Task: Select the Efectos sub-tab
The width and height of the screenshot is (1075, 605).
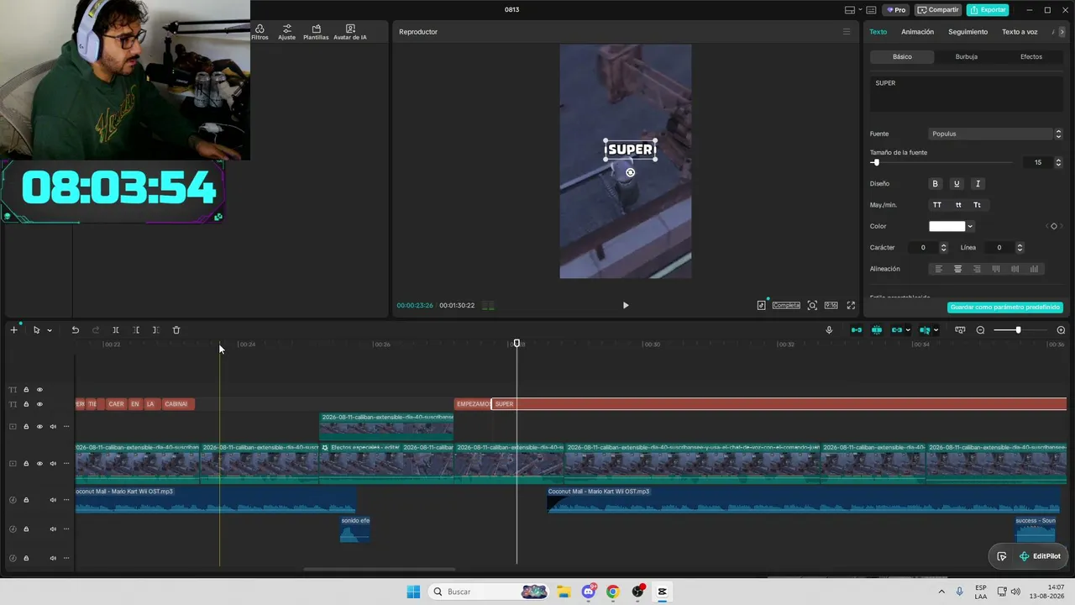Action: pyautogui.click(x=1031, y=56)
